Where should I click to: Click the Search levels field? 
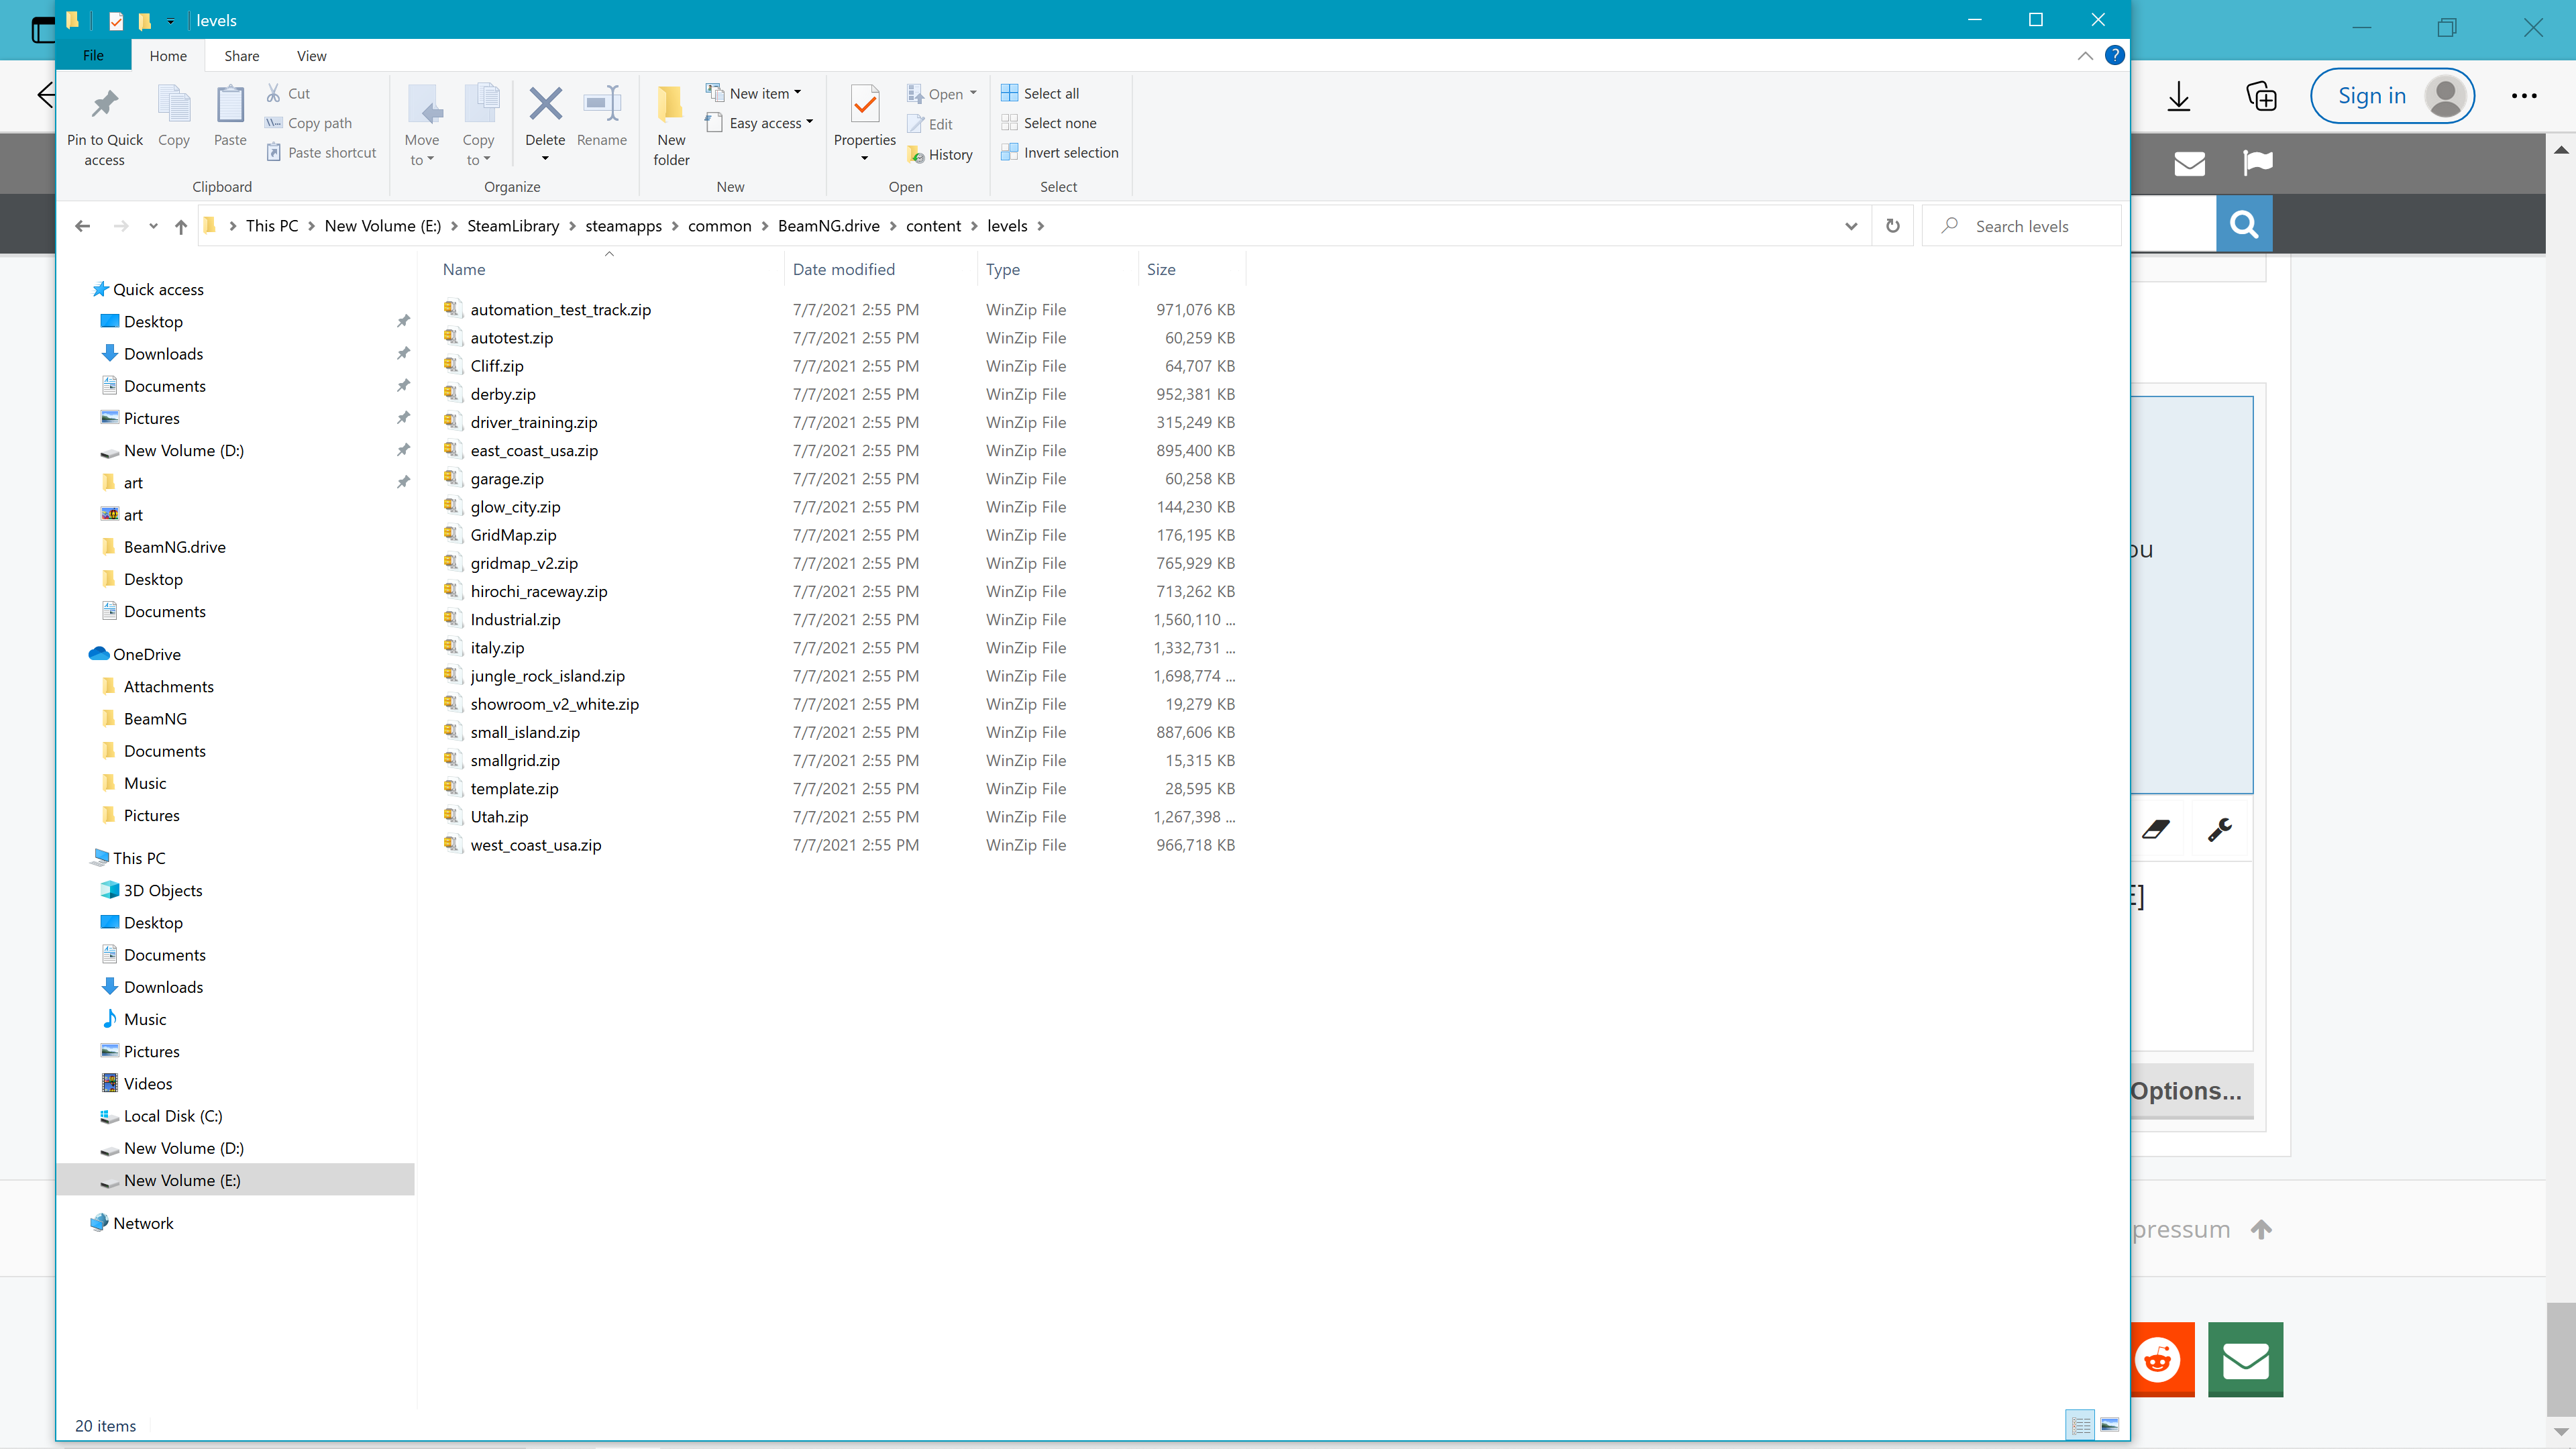pyautogui.click(x=2022, y=226)
